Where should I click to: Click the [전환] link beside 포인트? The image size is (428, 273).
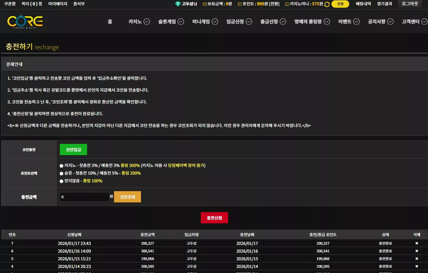coord(274,4)
